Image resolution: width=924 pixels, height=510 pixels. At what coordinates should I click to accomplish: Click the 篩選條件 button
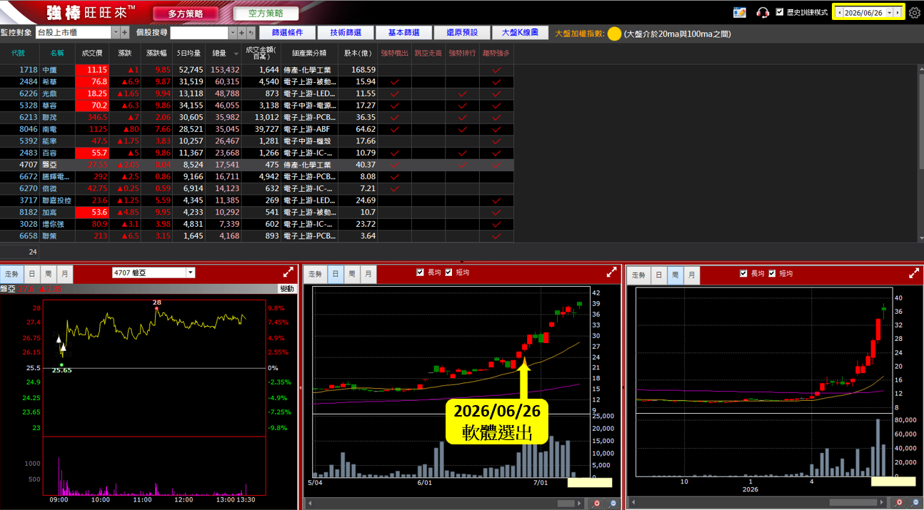pyautogui.click(x=286, y=33)
